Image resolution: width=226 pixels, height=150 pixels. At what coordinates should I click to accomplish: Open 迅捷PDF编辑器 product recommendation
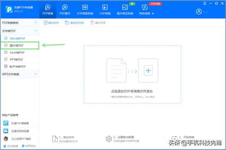(x=20, y=123)
